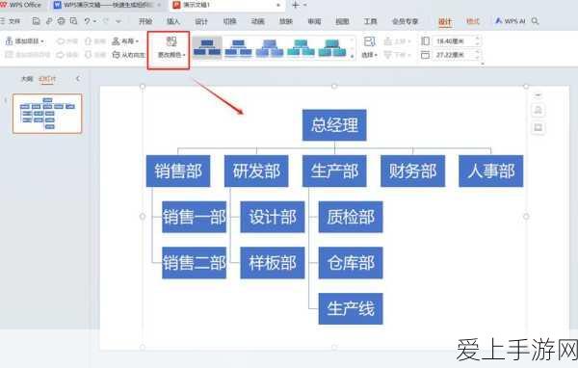Select the 样板部 box

pyautogui.click(x=273, y=263)
